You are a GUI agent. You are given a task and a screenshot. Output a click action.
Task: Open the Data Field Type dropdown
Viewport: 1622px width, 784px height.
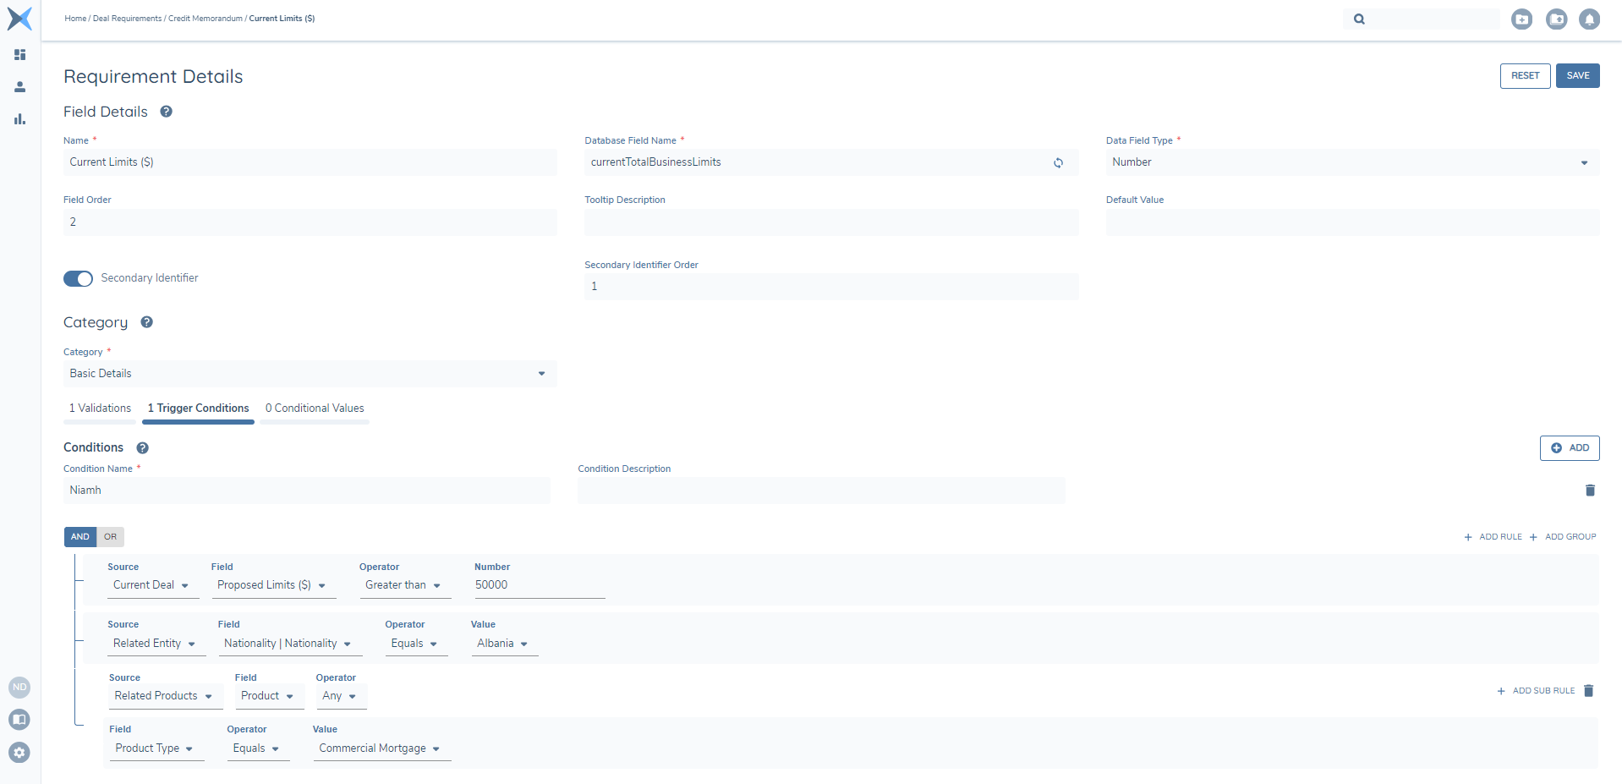1351,162
